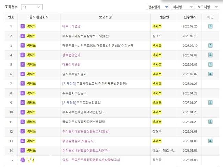The image size is (223, 168).
Task: Click the teal 비고 icon in 증권발행결과 row
Action: click(x=210, y=141)
